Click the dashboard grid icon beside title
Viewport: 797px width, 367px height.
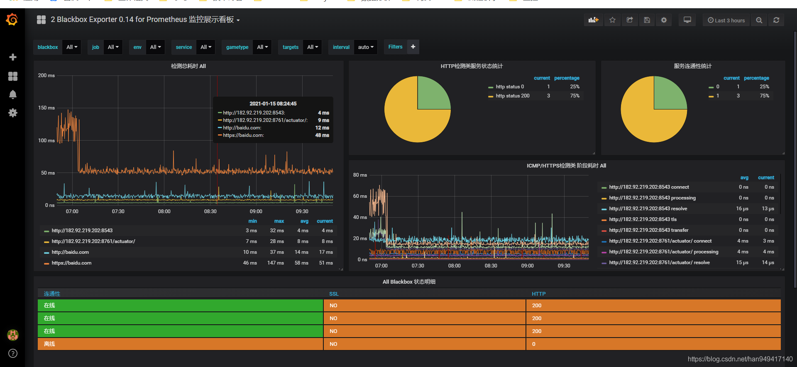point(41,19)
